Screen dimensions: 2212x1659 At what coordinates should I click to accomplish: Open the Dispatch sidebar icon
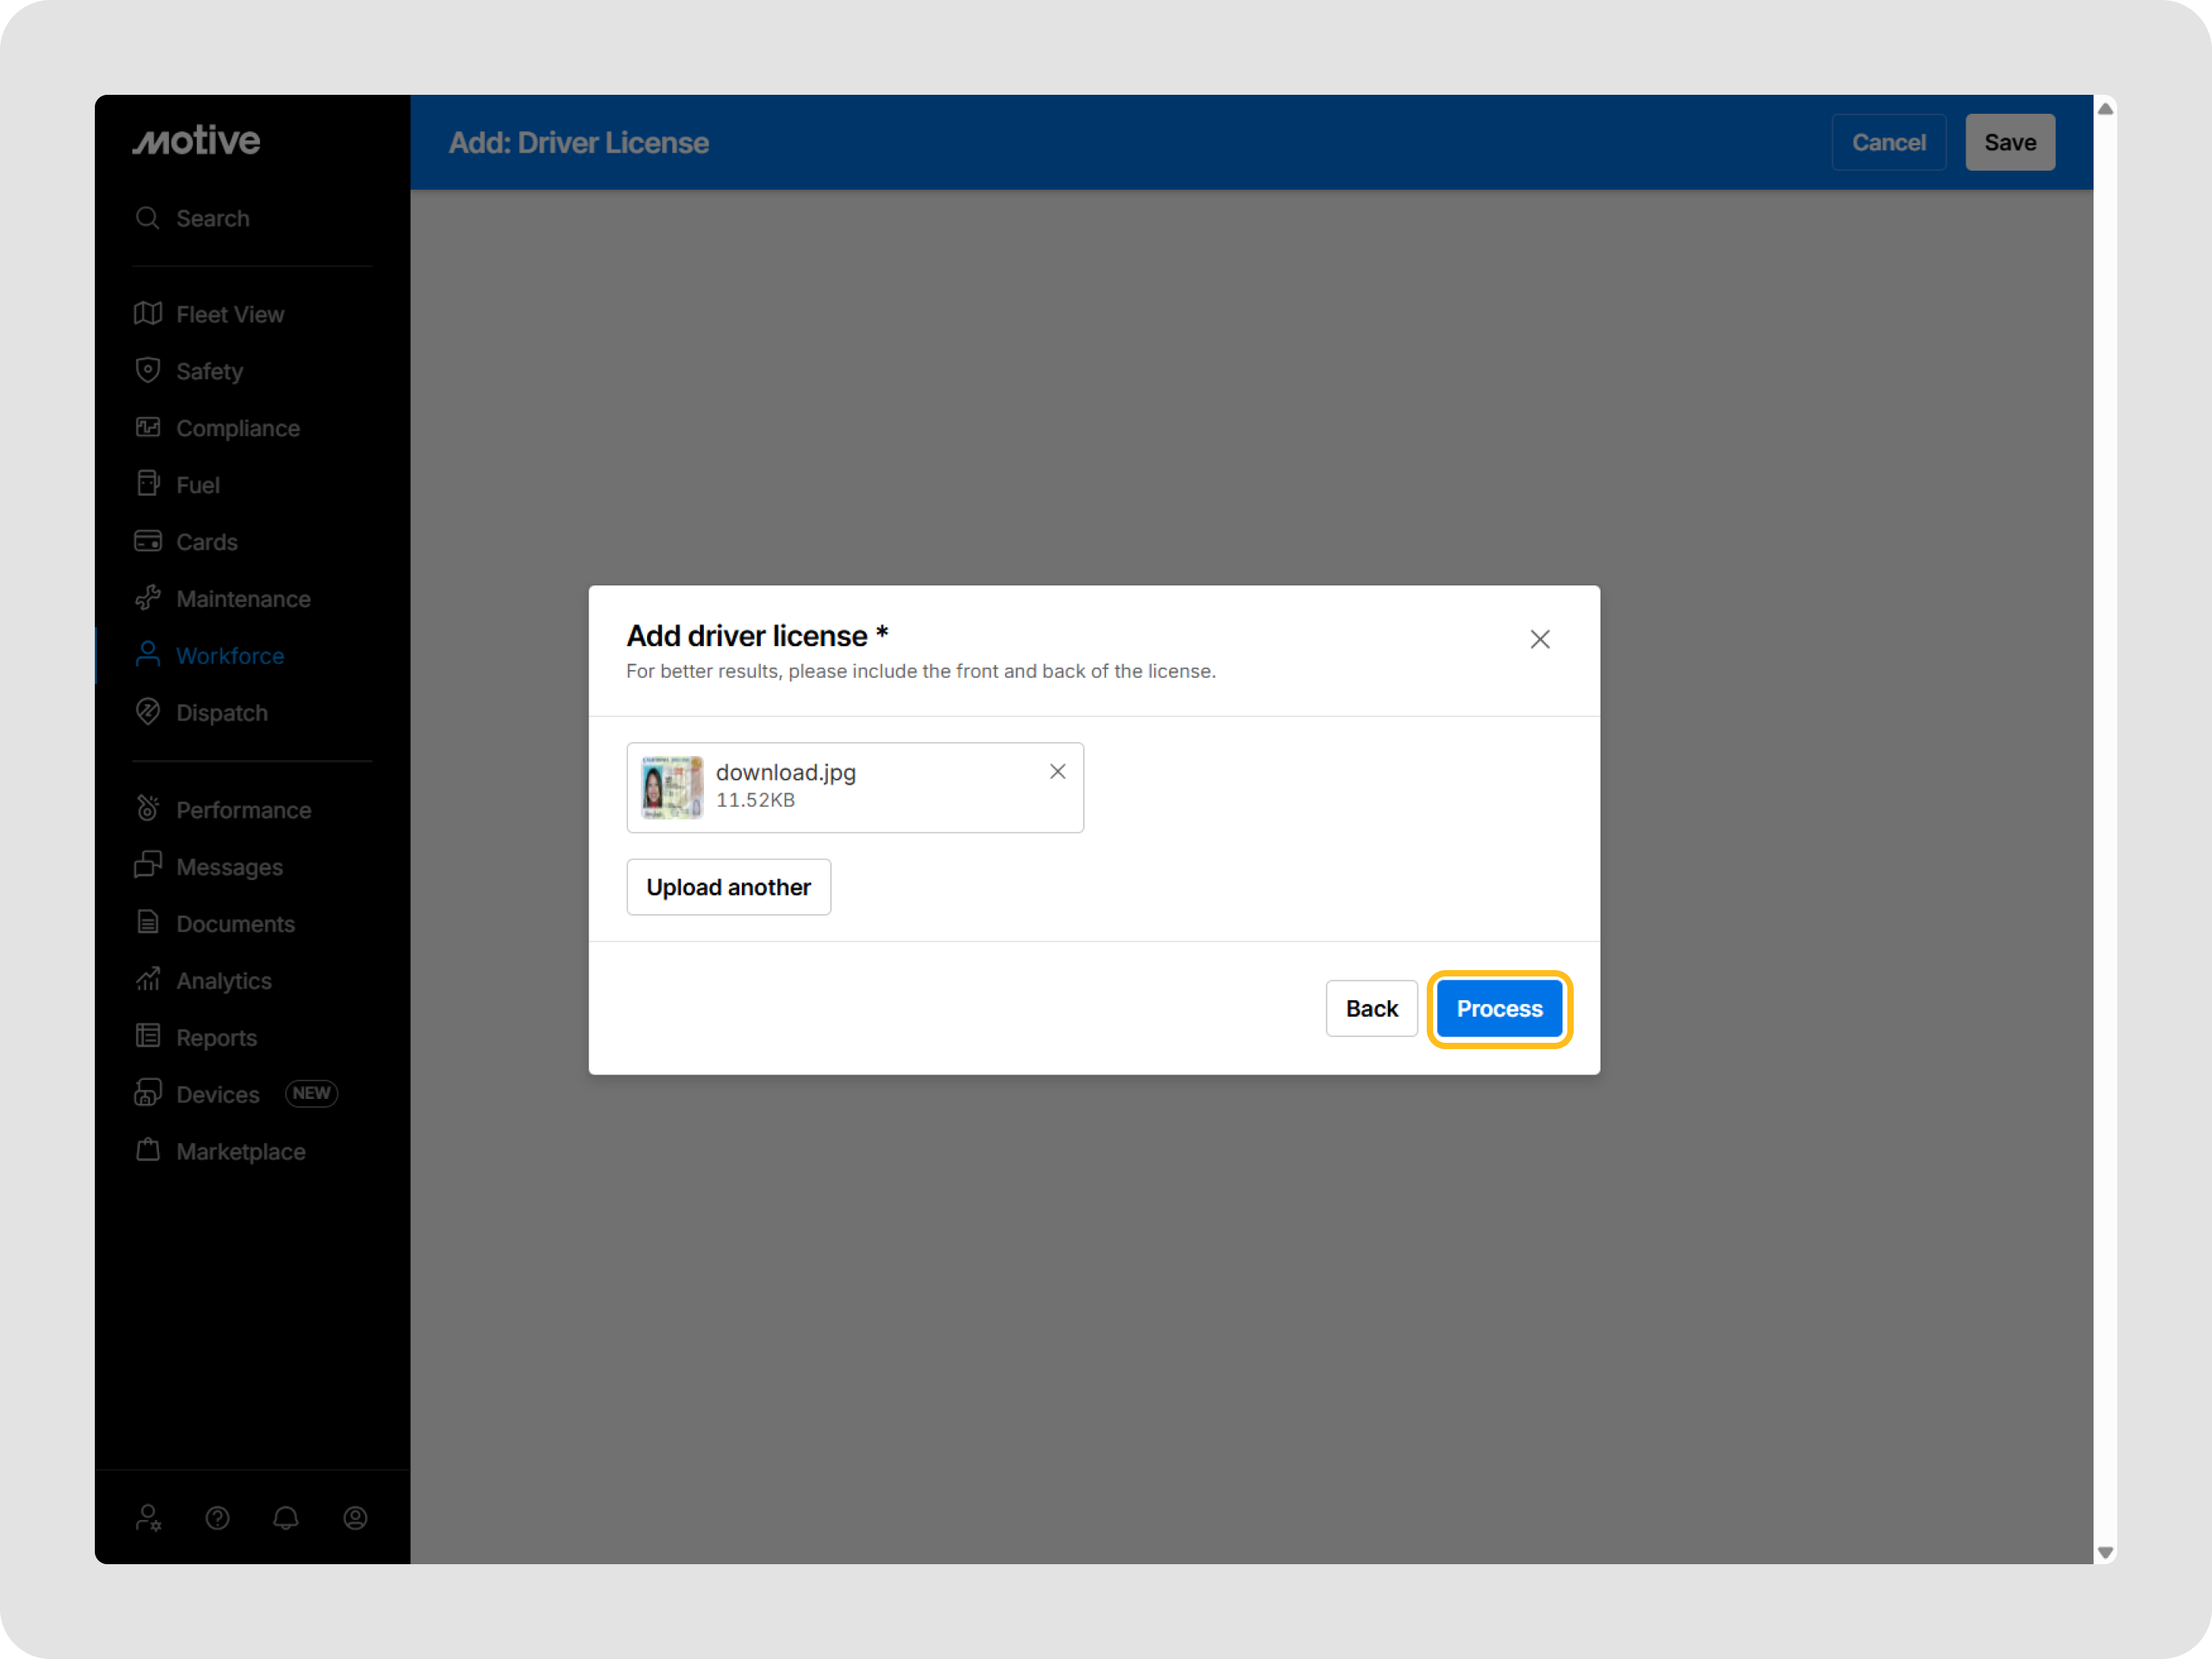point(148,712)
